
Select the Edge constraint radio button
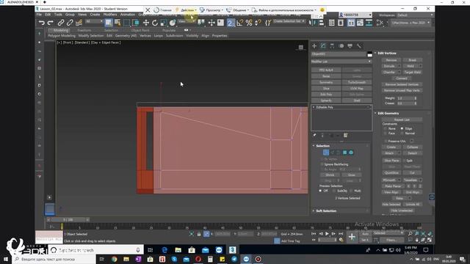pos(402,129)
